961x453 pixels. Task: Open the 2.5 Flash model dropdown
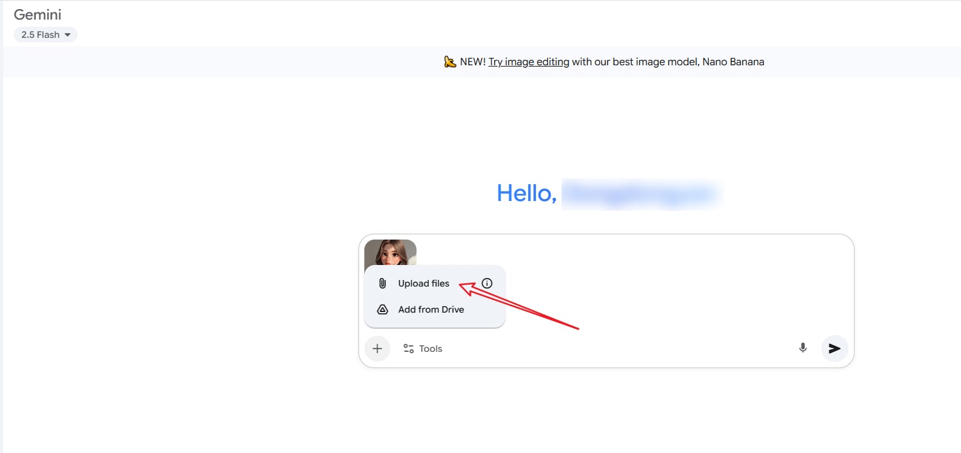[x=46, y=35]
